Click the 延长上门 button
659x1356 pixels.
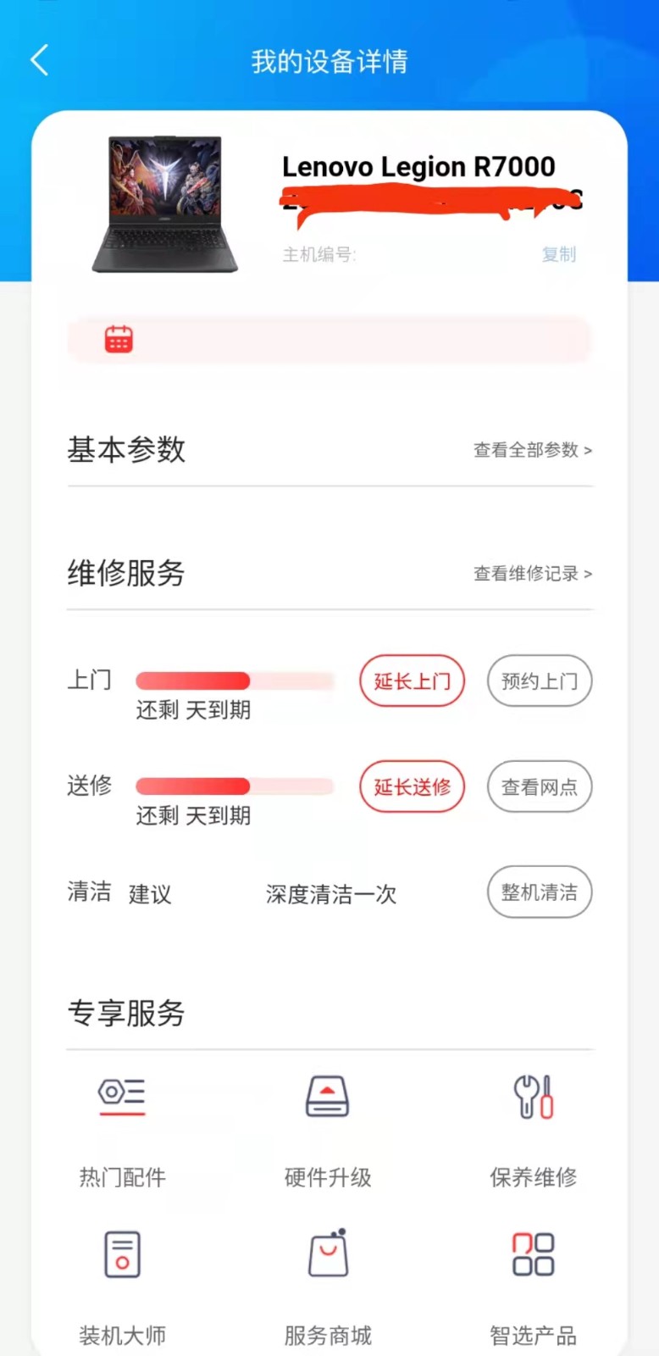point(413,681)
